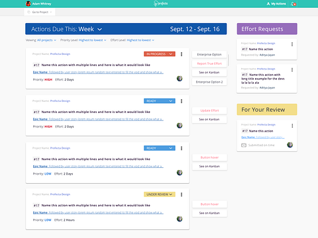318x238 pixels.
Task: Click Button hover beside READY LOW priority card
Action: 209,157
